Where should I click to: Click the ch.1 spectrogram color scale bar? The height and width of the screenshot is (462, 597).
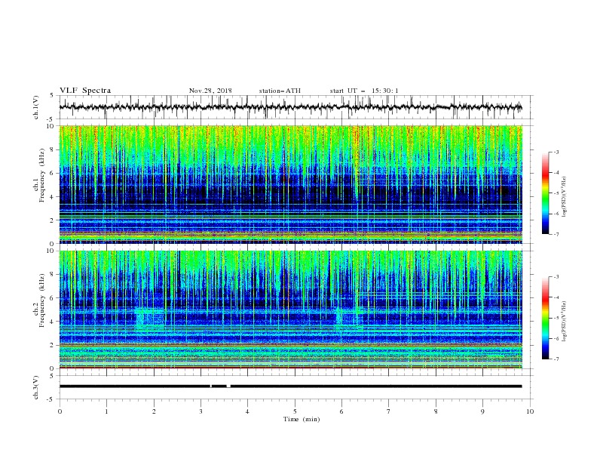(x=546, y=193)
